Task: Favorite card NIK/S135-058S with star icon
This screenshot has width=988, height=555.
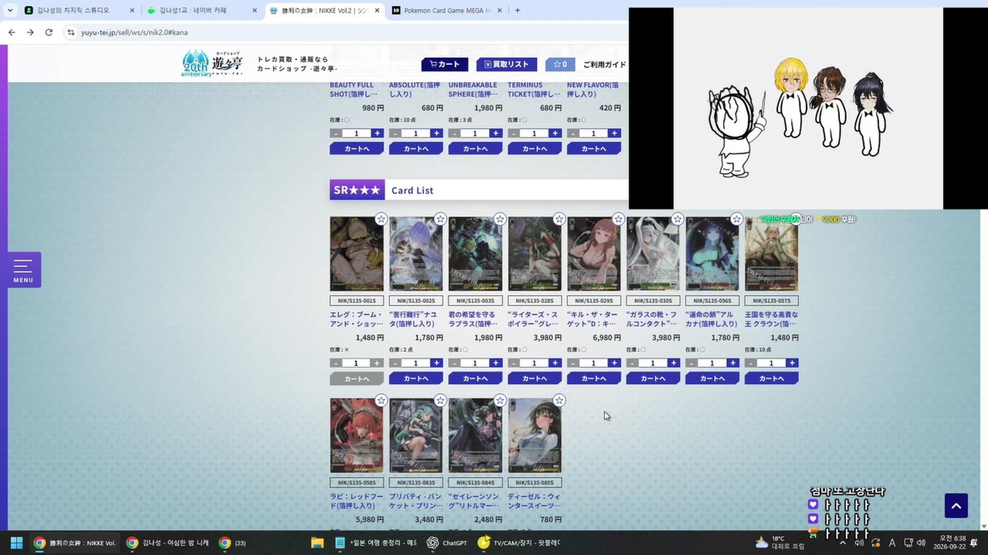Action: pyautogui.click(x=381, y=400)
